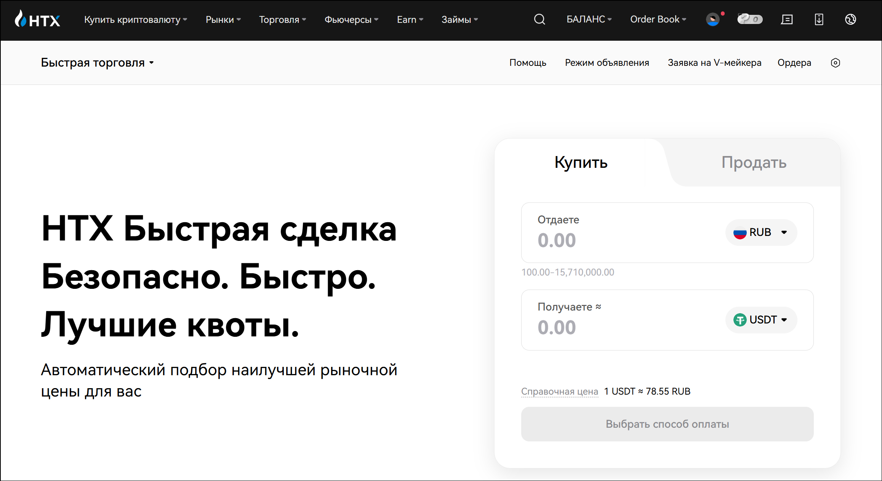882x481 pixels.
Task: Open the Order Book menu
Action: click(658, 19)
